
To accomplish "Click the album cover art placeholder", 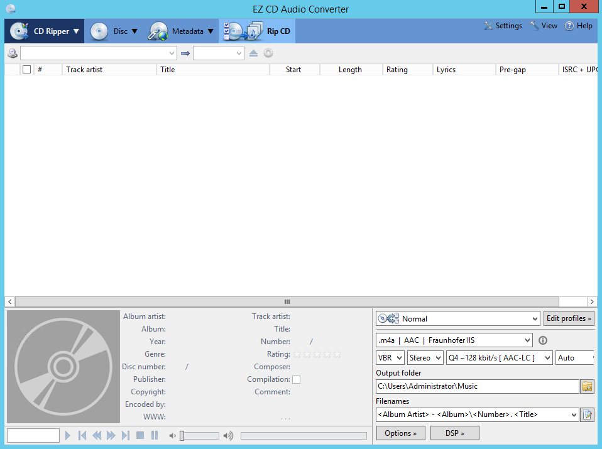I will (x=63, y=367).
